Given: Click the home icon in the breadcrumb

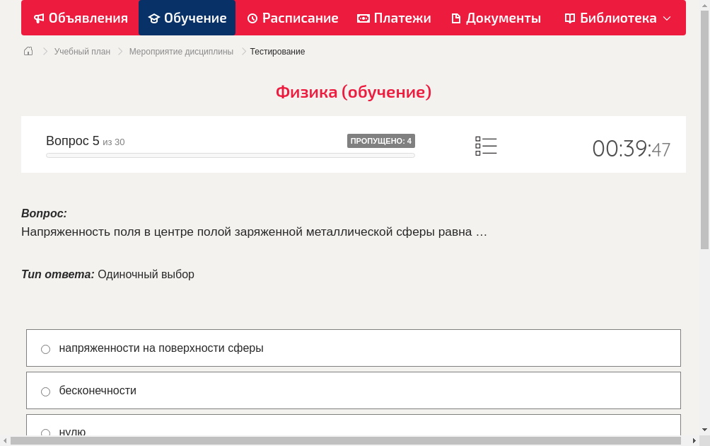Looking at the screenshot, I should tap(28, 51).
